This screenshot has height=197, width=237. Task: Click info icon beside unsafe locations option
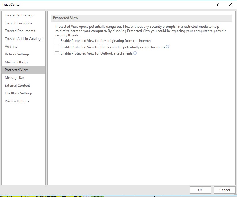coord(167,47)
